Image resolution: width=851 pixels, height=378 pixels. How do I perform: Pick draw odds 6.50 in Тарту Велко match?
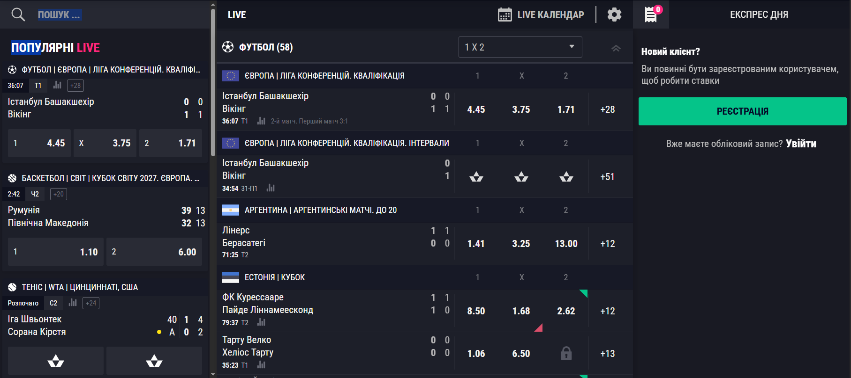point(521,354)
